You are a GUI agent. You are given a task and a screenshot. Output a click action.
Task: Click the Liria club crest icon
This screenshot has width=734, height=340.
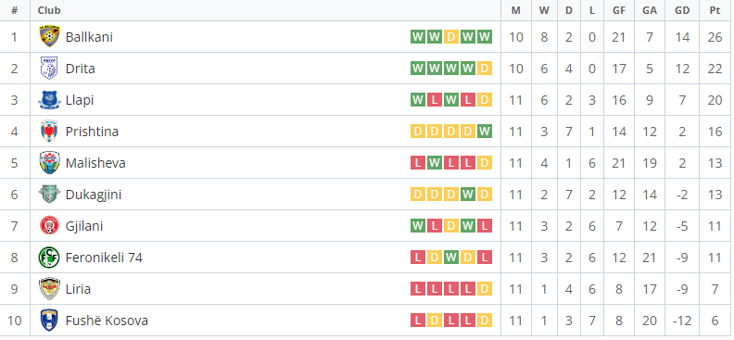coord(49,288)
